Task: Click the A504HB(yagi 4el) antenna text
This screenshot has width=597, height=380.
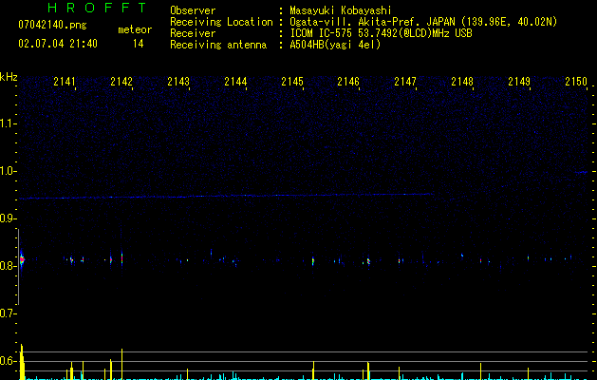Action: [x=335, y=45]
